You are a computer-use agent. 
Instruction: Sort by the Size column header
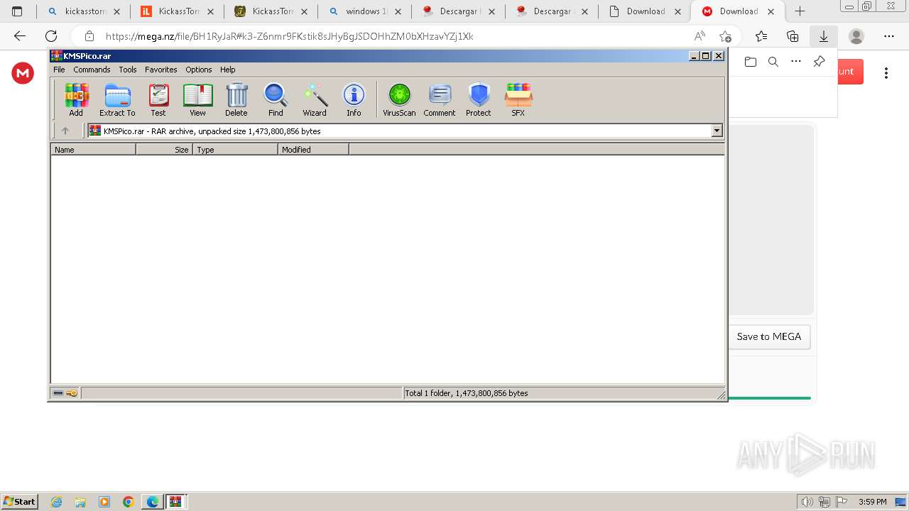click(x=164, y=149)
